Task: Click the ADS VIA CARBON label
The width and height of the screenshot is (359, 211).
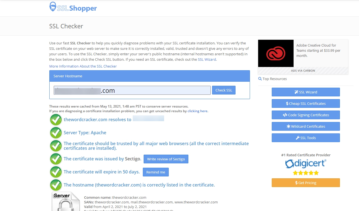Action: tap(303, 71)
